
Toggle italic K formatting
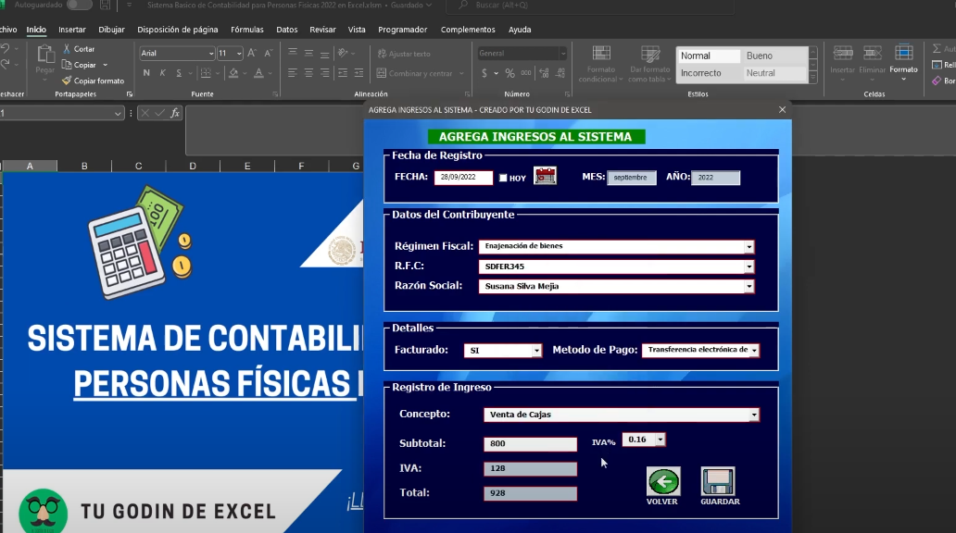click(x=162, y=73)
